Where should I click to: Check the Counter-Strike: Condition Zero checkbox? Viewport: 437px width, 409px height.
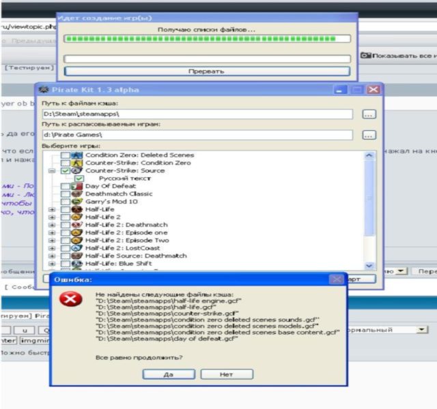point(66,163)
